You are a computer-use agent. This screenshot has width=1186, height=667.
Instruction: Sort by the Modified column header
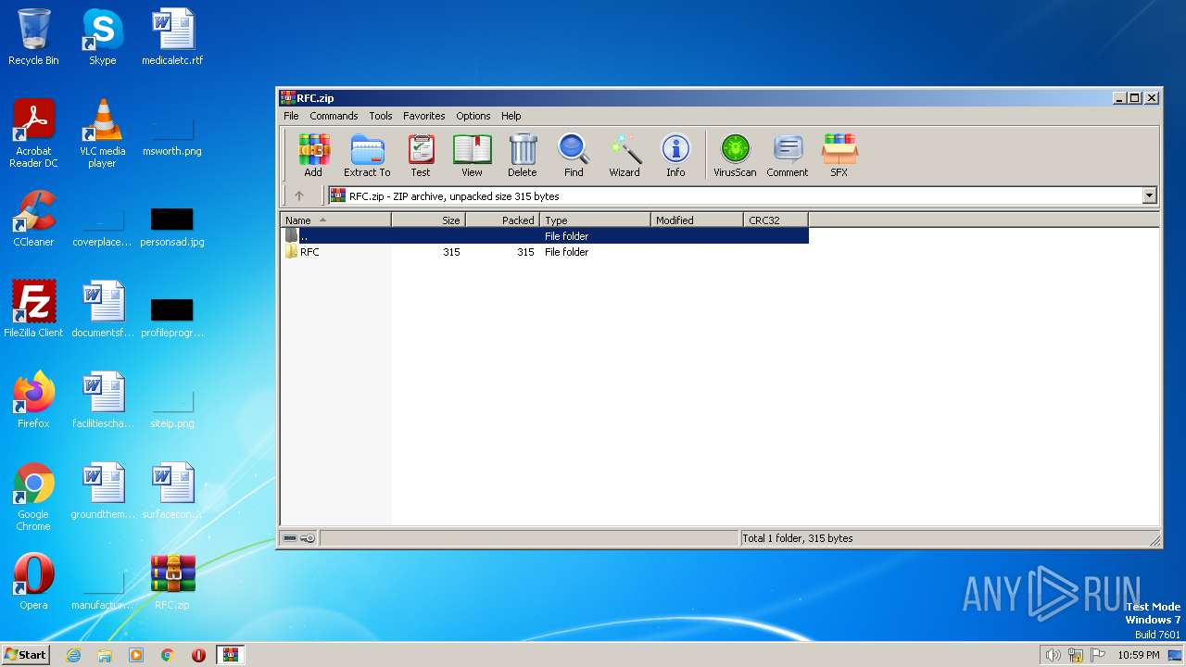697,220
